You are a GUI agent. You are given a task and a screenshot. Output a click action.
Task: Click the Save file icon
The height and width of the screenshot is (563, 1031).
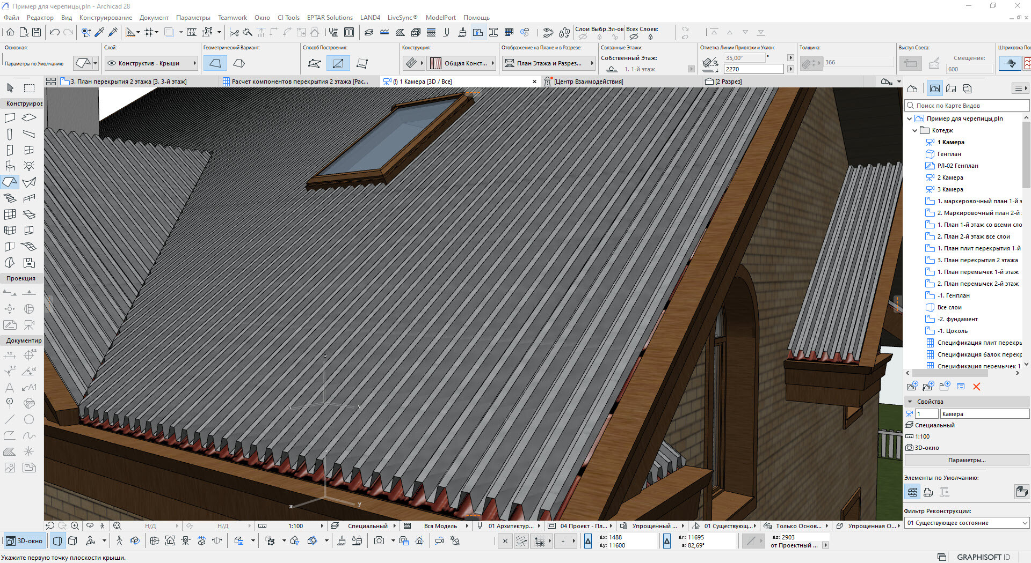(x=37, y=32)
